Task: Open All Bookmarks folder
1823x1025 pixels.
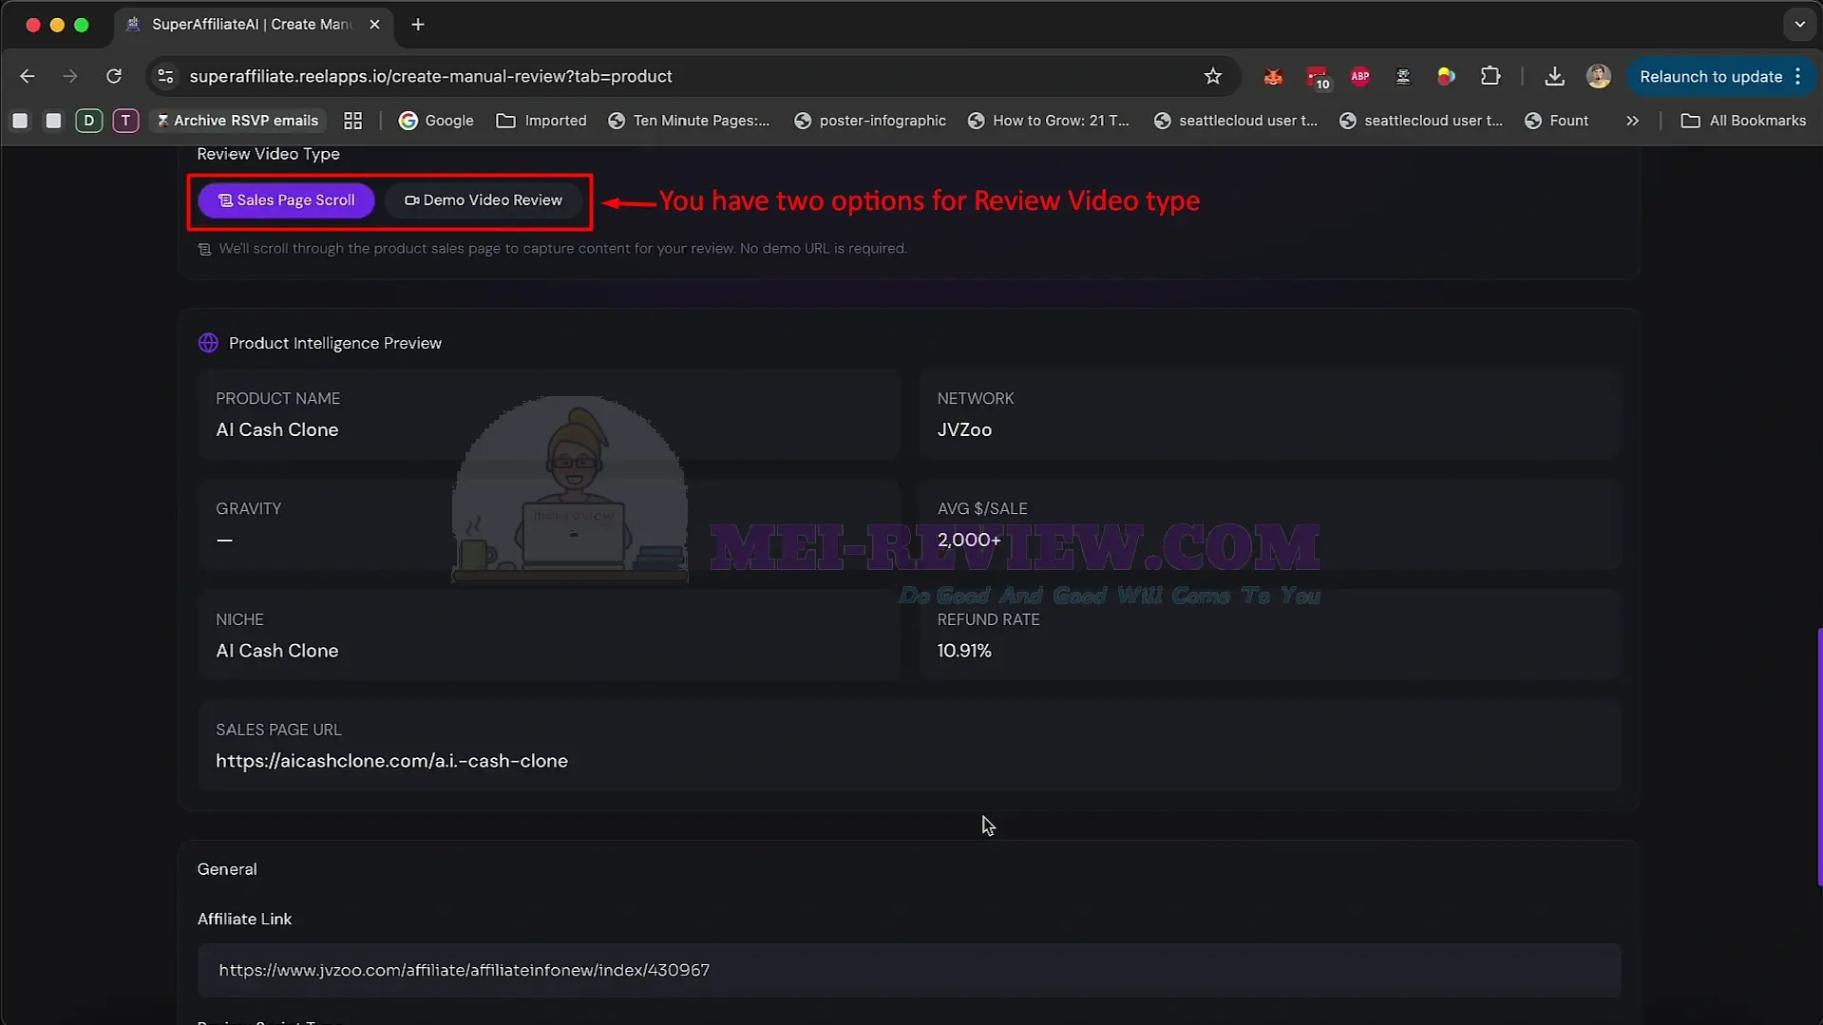Action: 1743,121
